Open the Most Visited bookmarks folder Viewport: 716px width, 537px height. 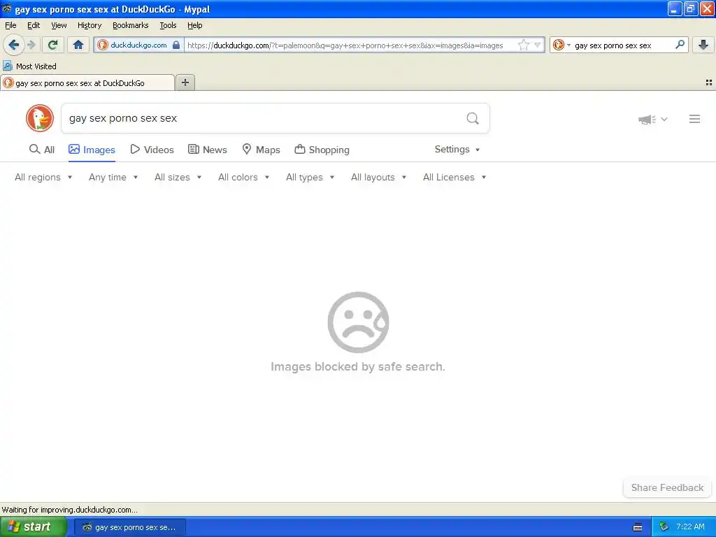30,66
